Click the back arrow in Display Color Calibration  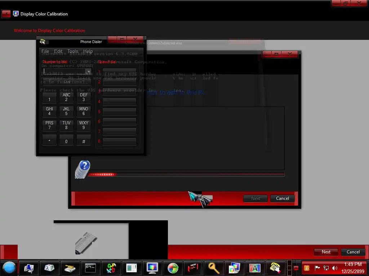coord(6,14)
